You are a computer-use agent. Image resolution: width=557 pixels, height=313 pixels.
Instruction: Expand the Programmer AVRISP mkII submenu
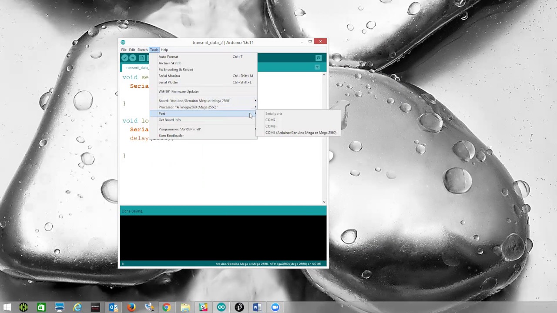click(x=203, y=129)
